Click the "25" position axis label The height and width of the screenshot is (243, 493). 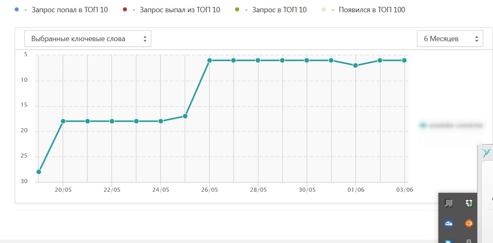tap(24, 156)
